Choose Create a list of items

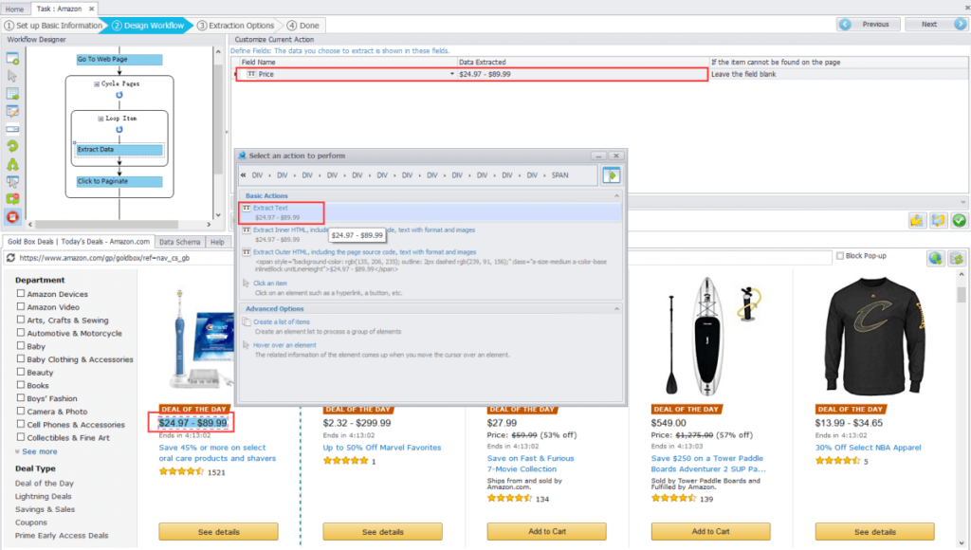click(282, 322)
